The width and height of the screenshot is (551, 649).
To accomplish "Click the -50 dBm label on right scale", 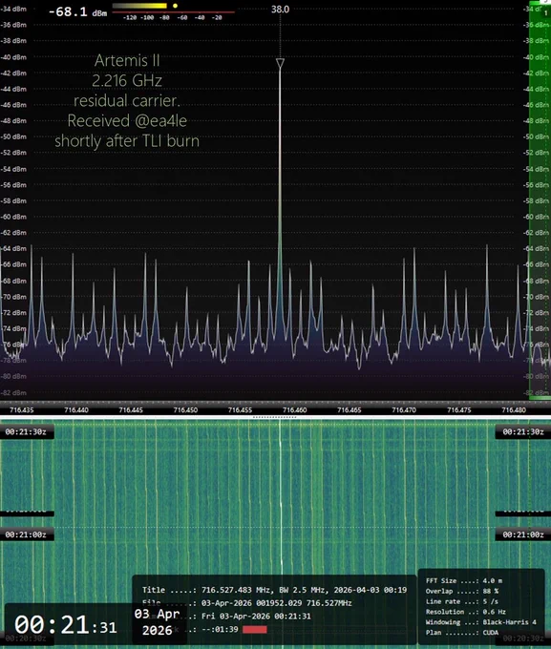I will [536, 136].
